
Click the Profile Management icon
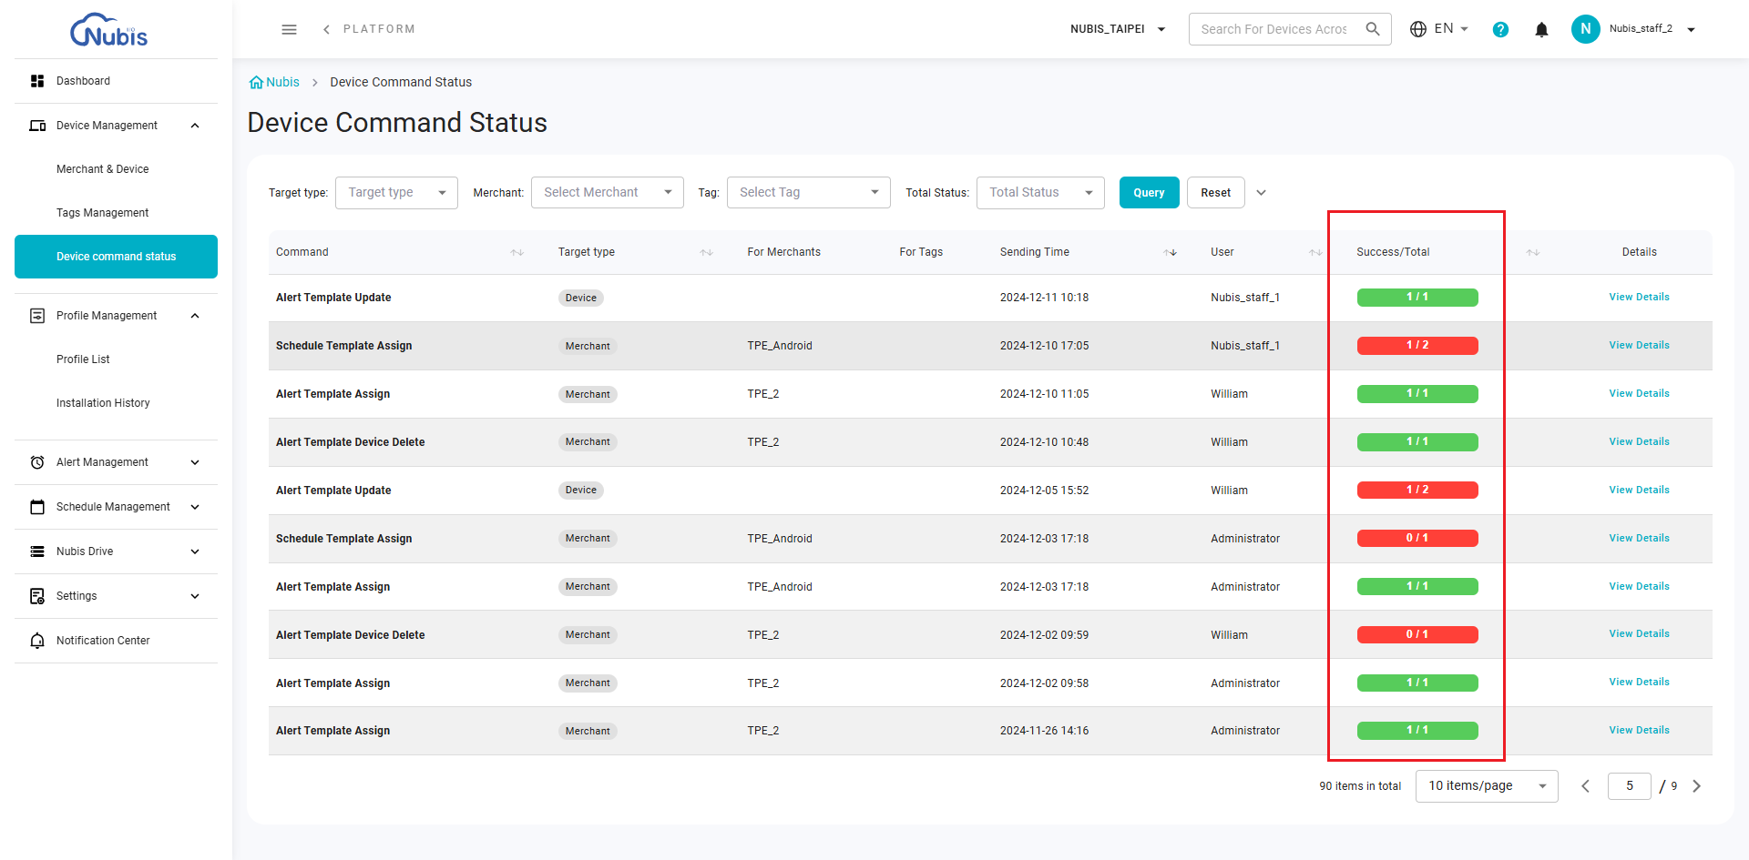(37, 316)
